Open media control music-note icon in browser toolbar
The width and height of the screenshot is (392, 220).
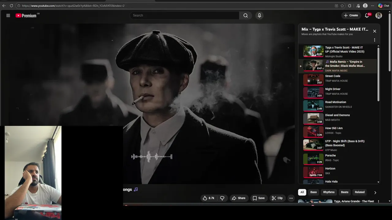pos(358,5)
